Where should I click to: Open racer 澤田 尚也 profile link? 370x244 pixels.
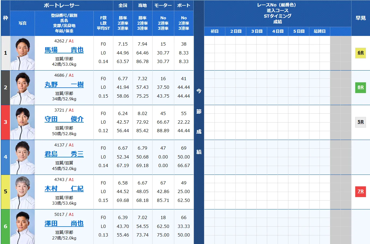point(64,224)
